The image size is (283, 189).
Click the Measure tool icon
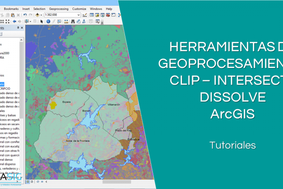(66, 21)
